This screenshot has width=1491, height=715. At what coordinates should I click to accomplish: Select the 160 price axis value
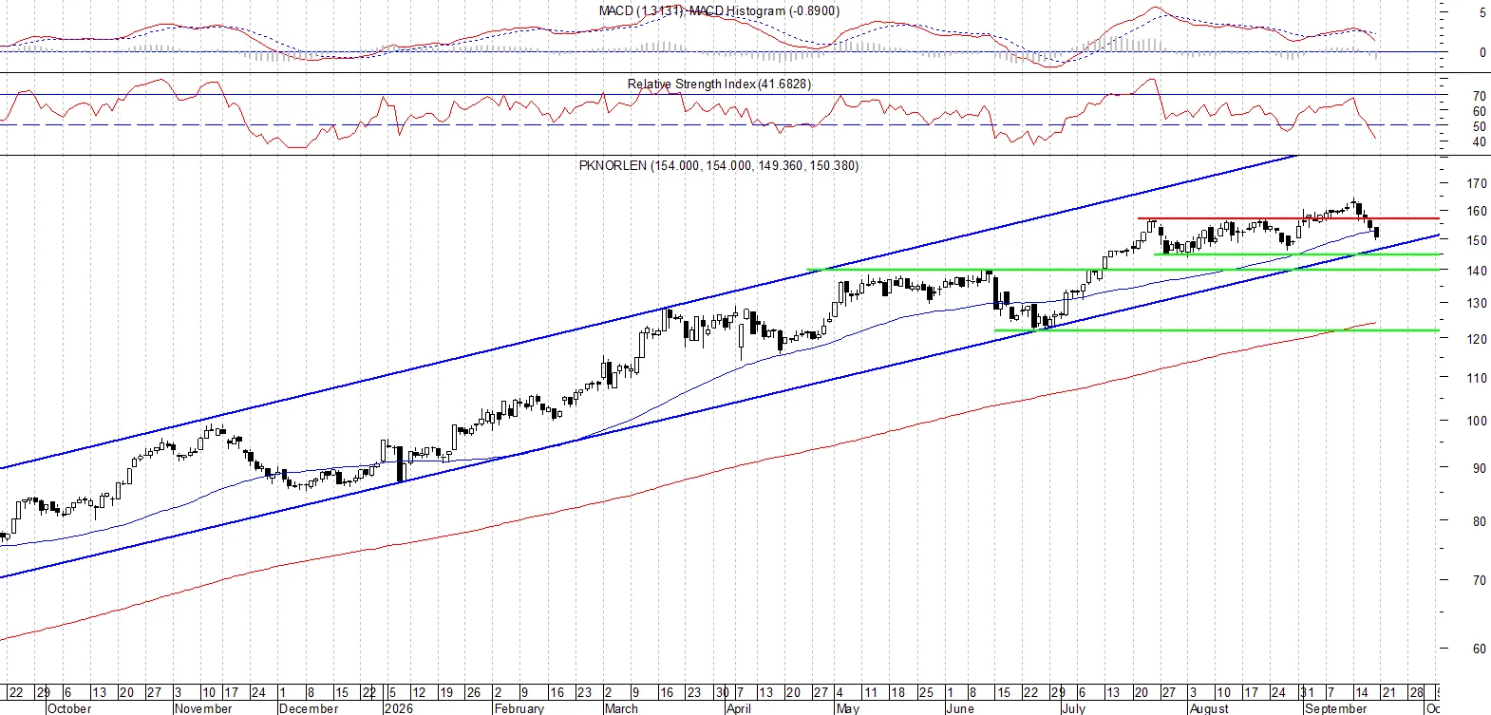[x=1477, y=212]
